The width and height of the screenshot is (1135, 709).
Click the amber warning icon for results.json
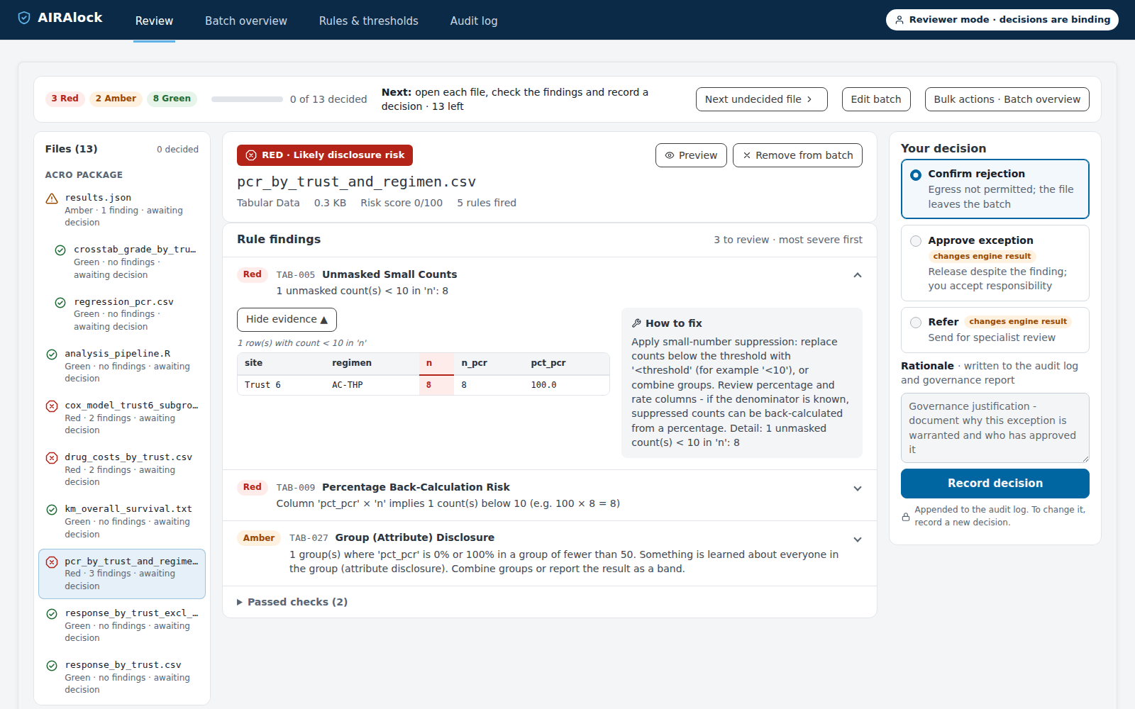(x=52, y=199)
